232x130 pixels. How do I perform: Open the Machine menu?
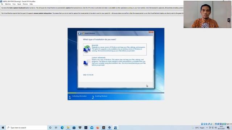(x=8, y=4)
